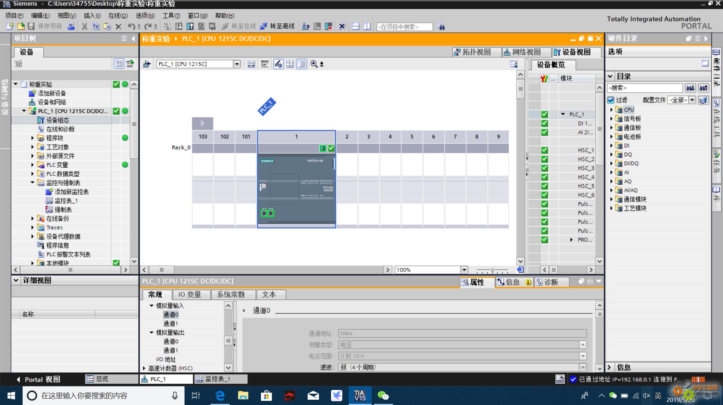Screen dimensions: 723x405
Task: Click the delete X icon in toolbar
Action: tap(118, 26)
